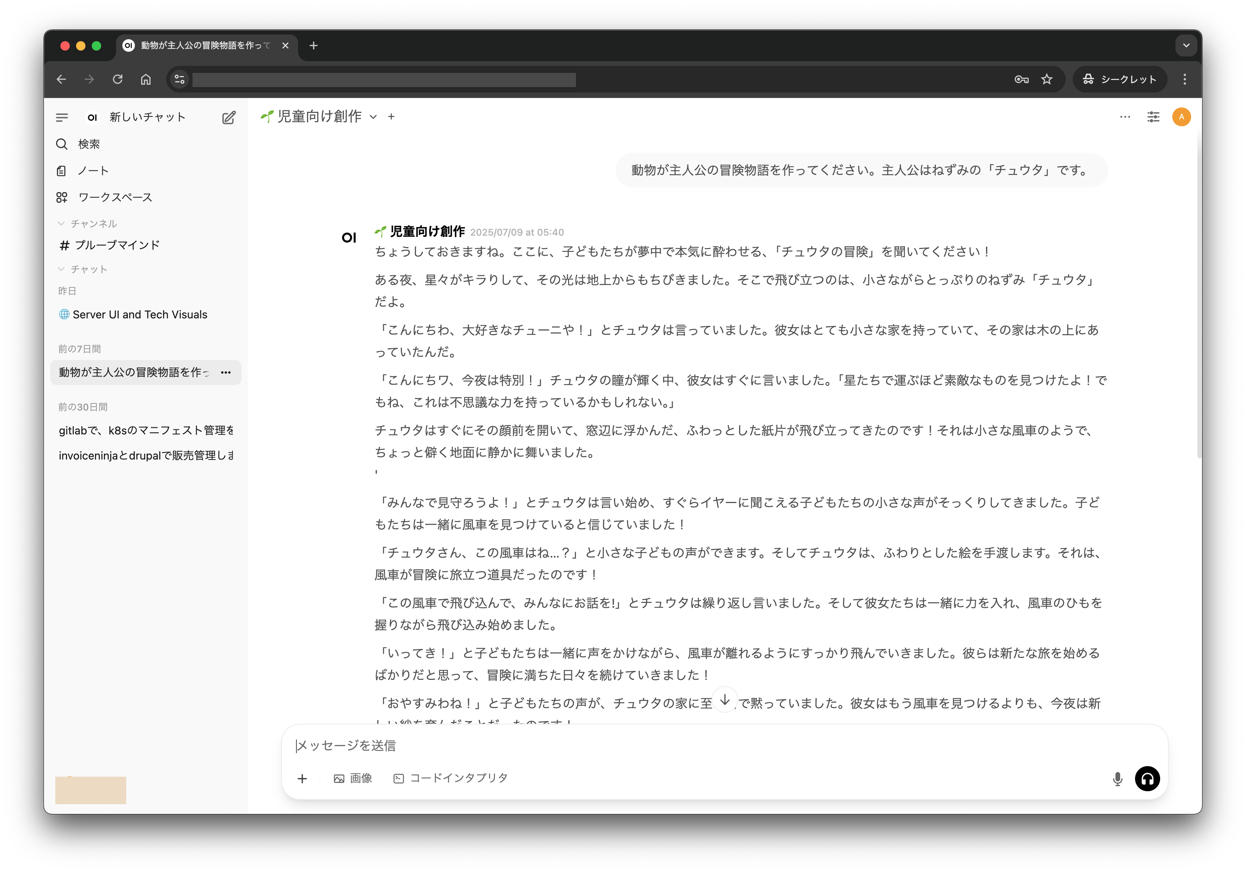This screenshot has width=1246, height=872.
Task: Click the new chat pencil icon
Action: pyautogui.click(x=229, y=118)
